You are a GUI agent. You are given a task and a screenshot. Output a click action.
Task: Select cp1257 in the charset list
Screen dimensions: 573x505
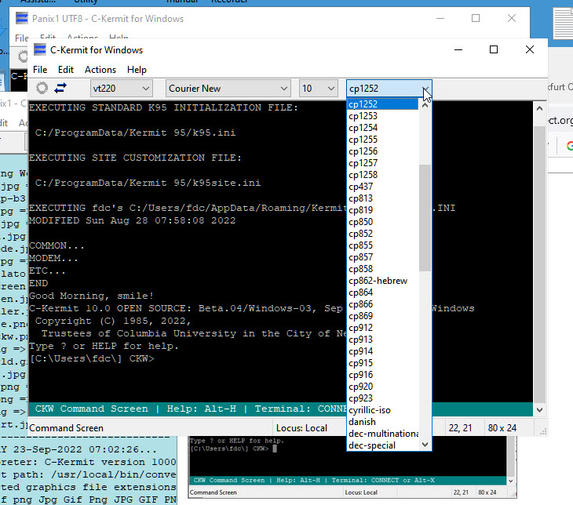point(382,163)
